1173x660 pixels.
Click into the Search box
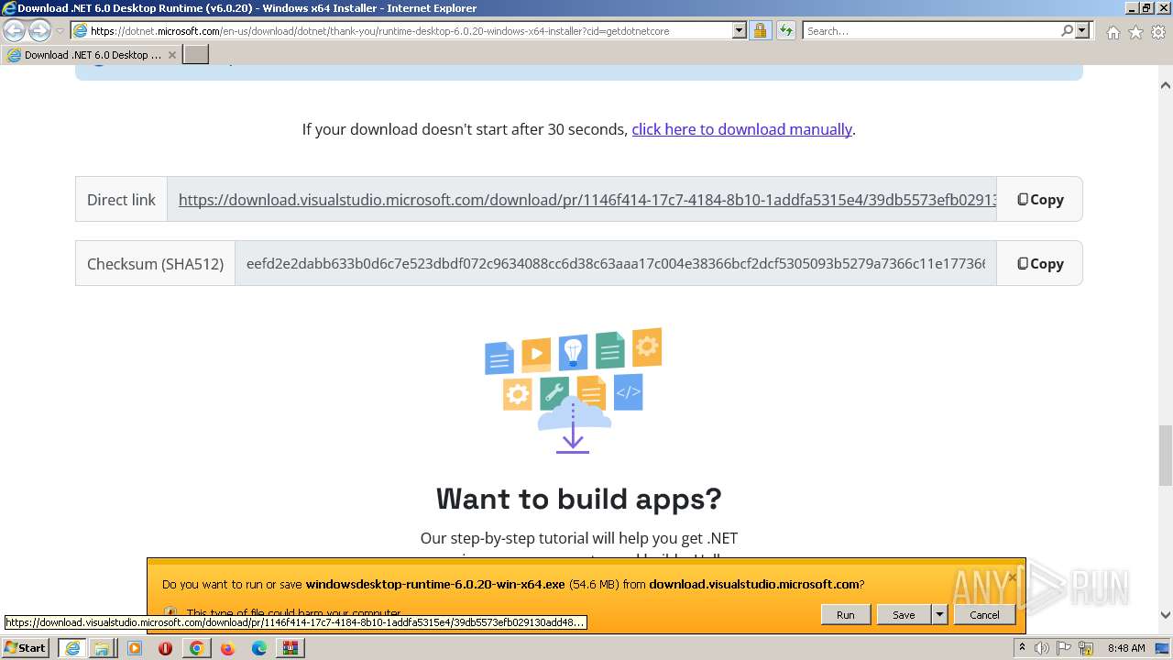point(932,31)
